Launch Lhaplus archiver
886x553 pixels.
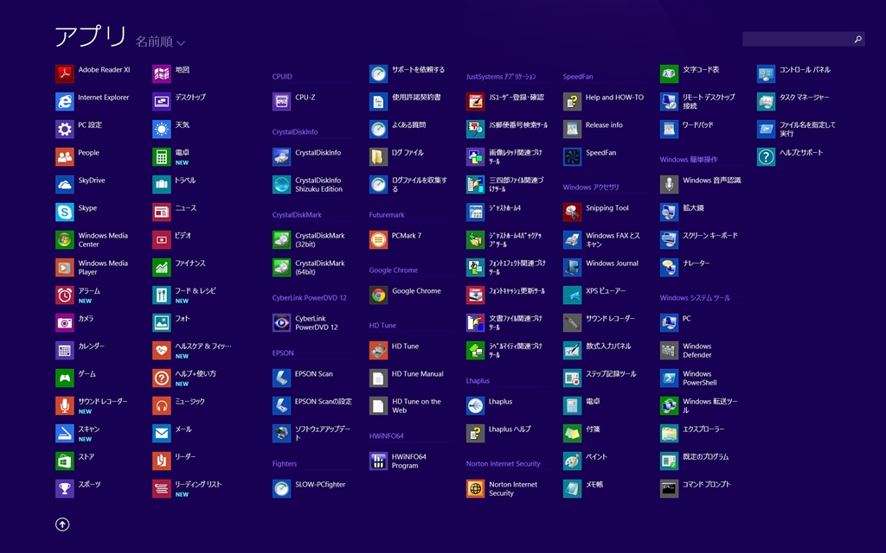490,406
